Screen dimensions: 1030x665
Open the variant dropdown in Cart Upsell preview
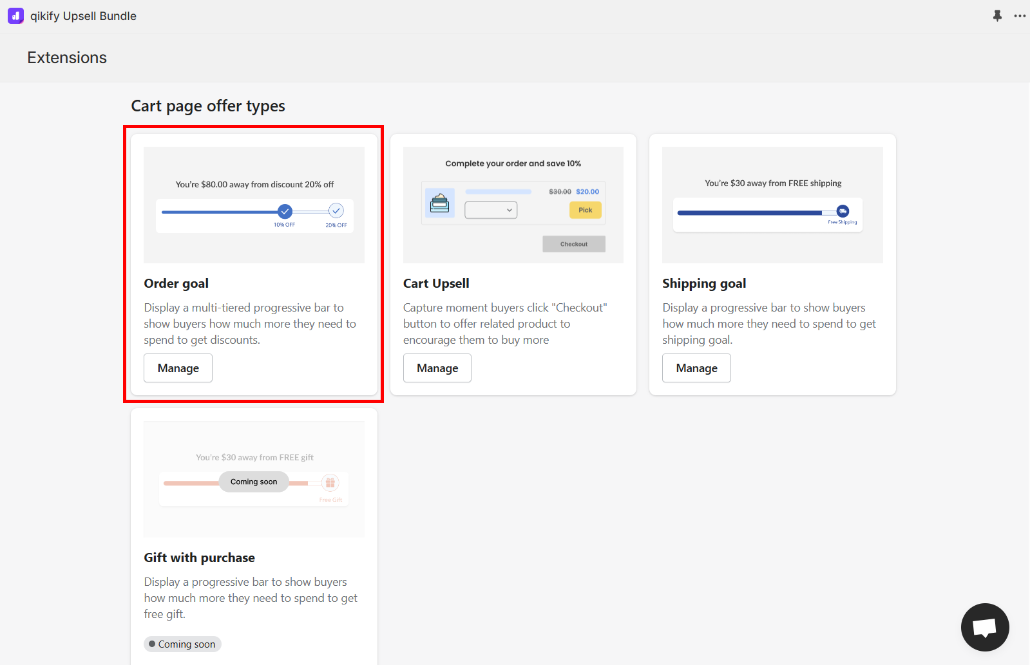coord(491,210)
